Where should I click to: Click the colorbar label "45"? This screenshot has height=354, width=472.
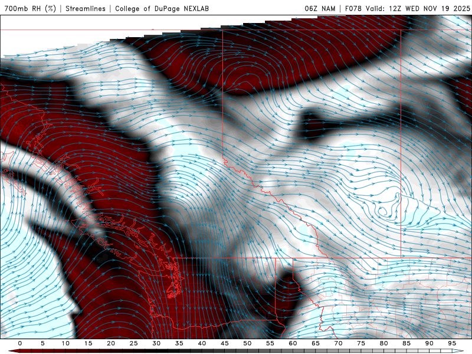[x=224, y=343]
